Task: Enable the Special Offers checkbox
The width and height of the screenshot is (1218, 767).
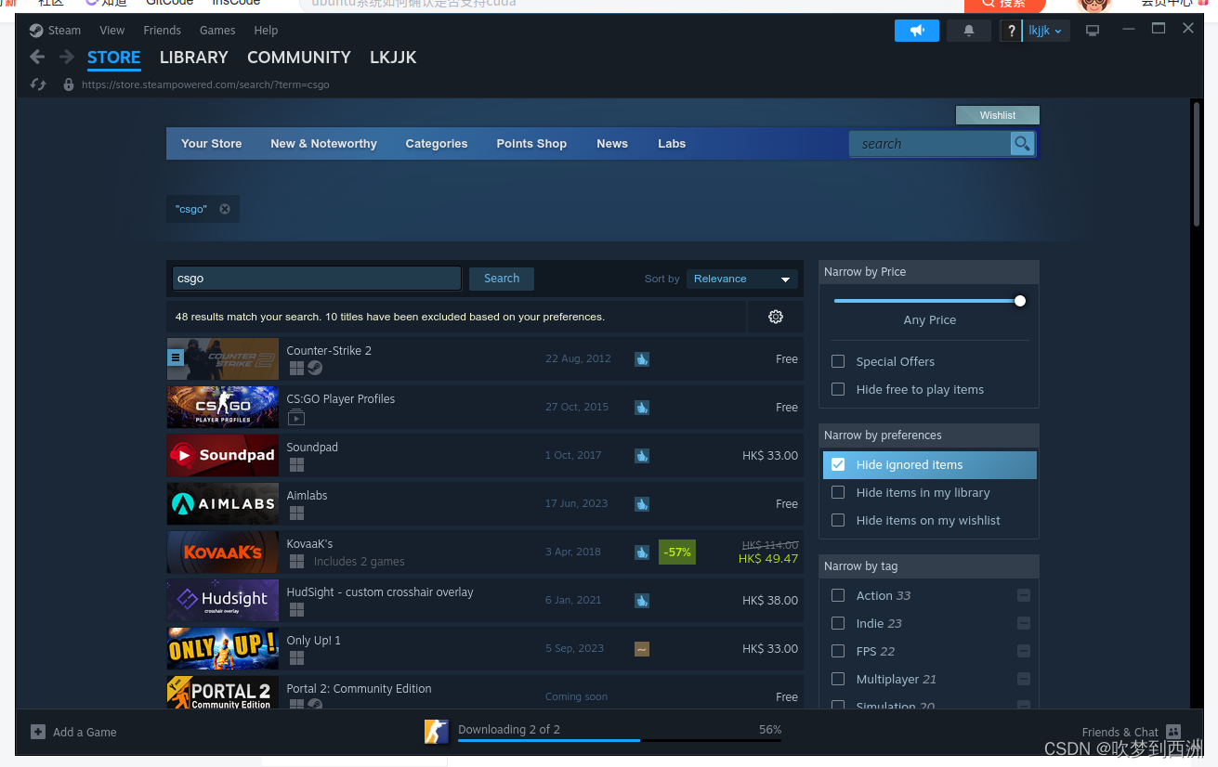Action: [838, 361]
